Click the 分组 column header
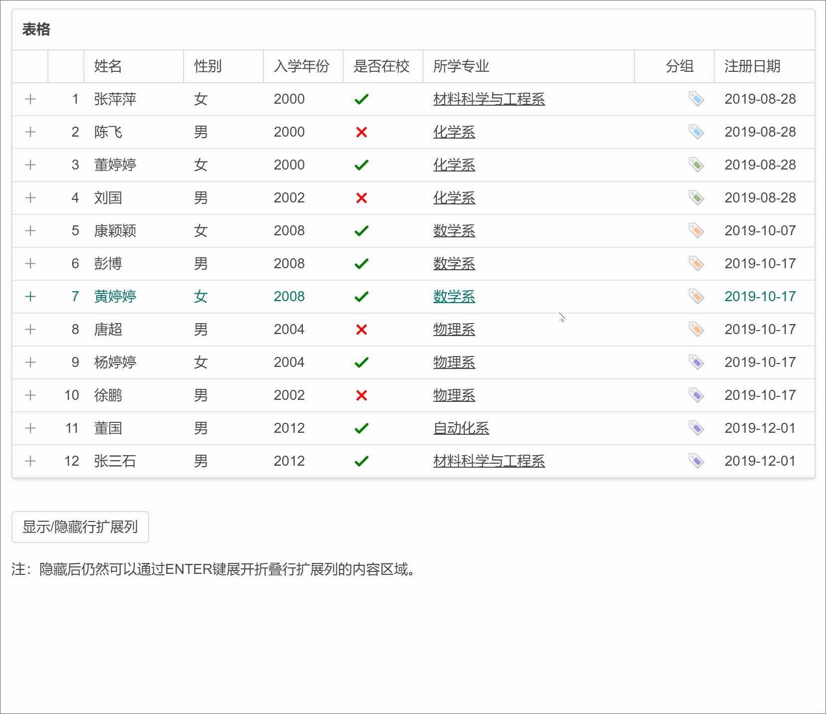826x714 pixels. [674, 66]
